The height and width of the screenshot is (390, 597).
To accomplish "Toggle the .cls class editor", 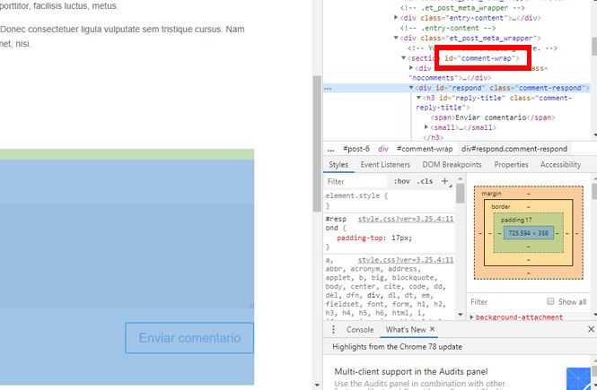I will click(x=425, y=181).
